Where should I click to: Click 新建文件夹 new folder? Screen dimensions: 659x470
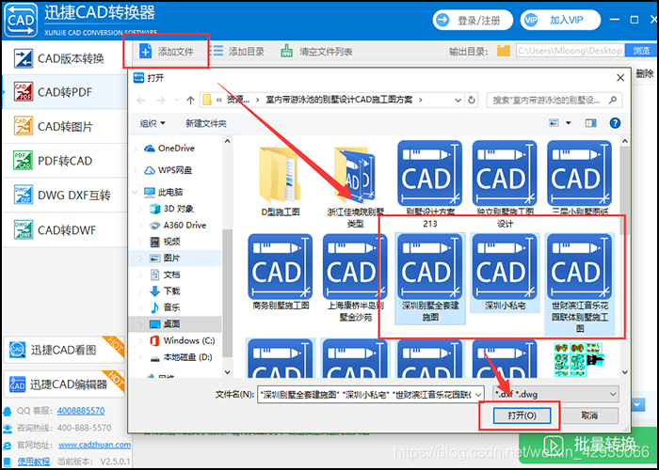click(x=206, y=123)
